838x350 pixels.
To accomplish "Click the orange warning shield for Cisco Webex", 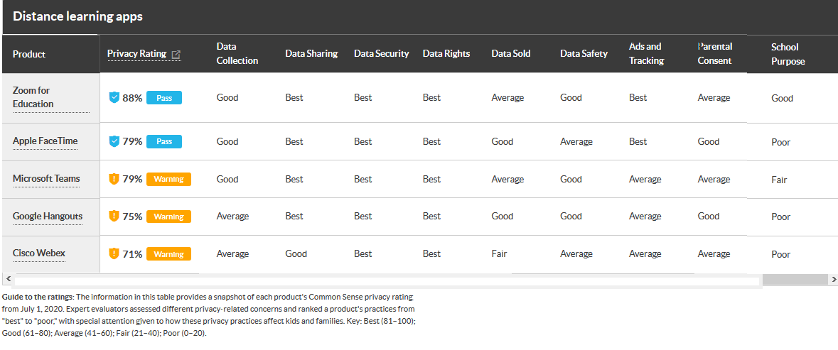I will [114, 254].
